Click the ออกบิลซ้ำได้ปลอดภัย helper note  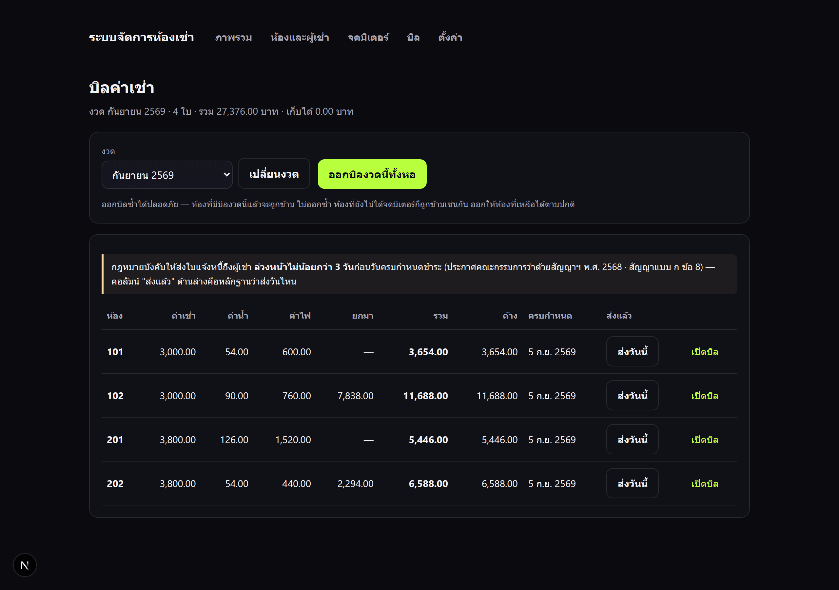pos(338,204)
